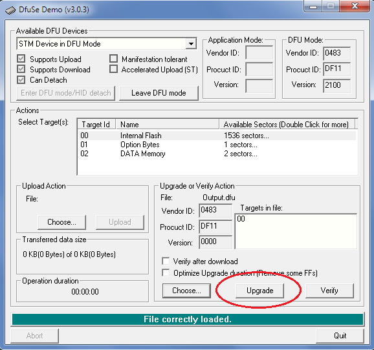Open Choose… in Upload Action section
Viewport: 374px width, 350px height.
(x=61, y=222)
